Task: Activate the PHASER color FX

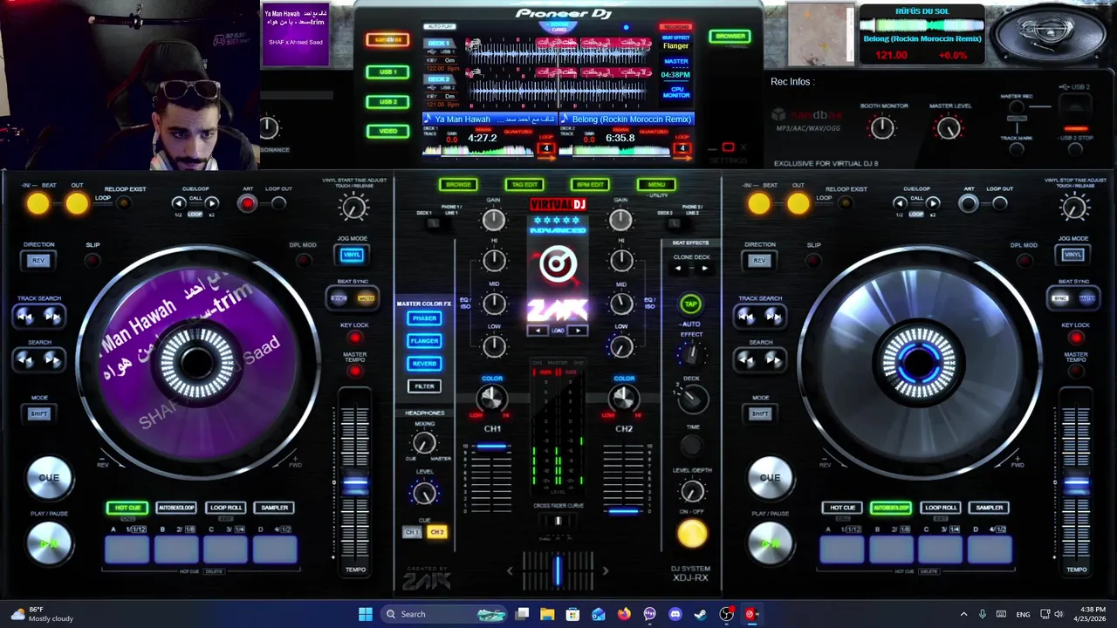Action: click(x=424, y=318)
